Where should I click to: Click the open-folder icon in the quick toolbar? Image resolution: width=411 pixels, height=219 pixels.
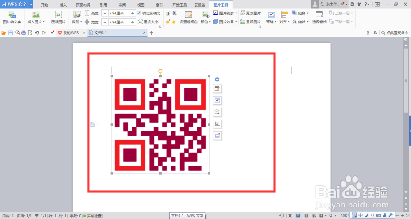(x=4, y=33)
